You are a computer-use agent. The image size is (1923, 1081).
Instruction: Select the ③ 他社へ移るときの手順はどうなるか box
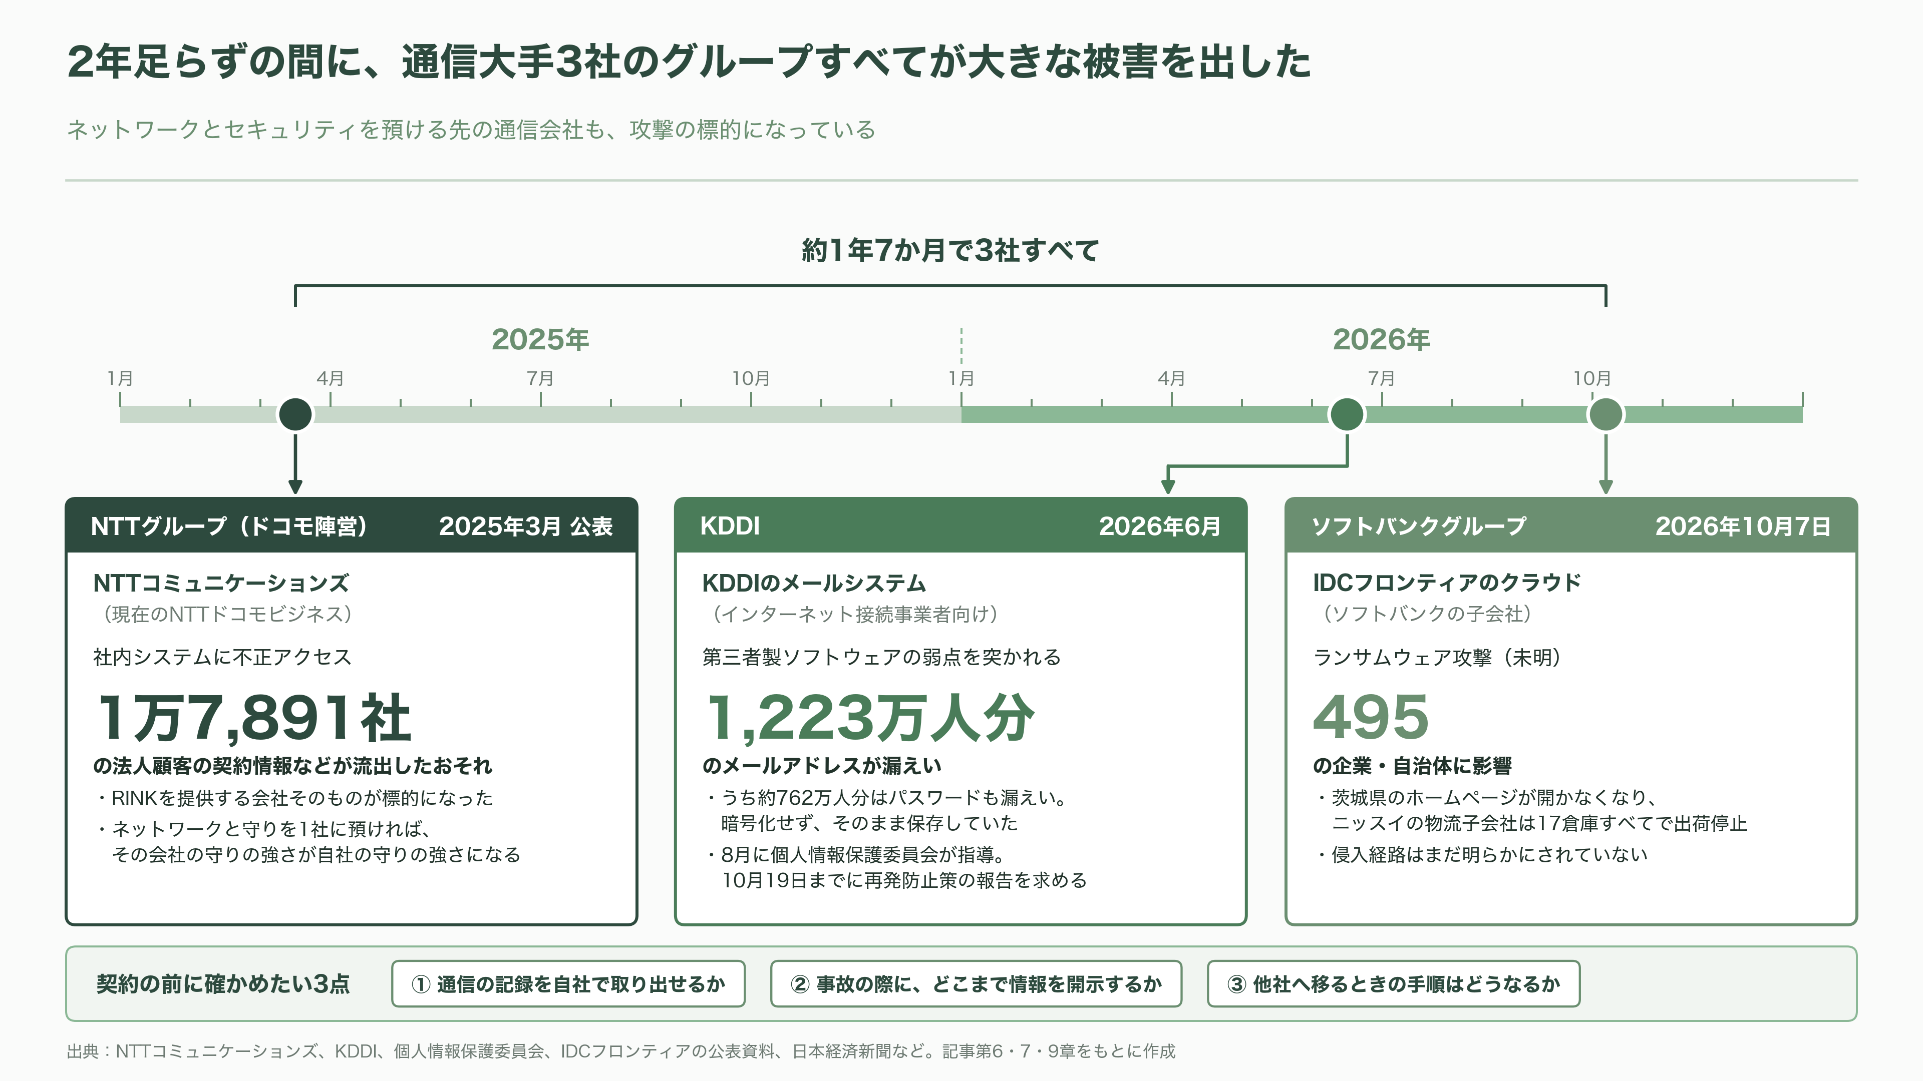[x=1393, y=984]
